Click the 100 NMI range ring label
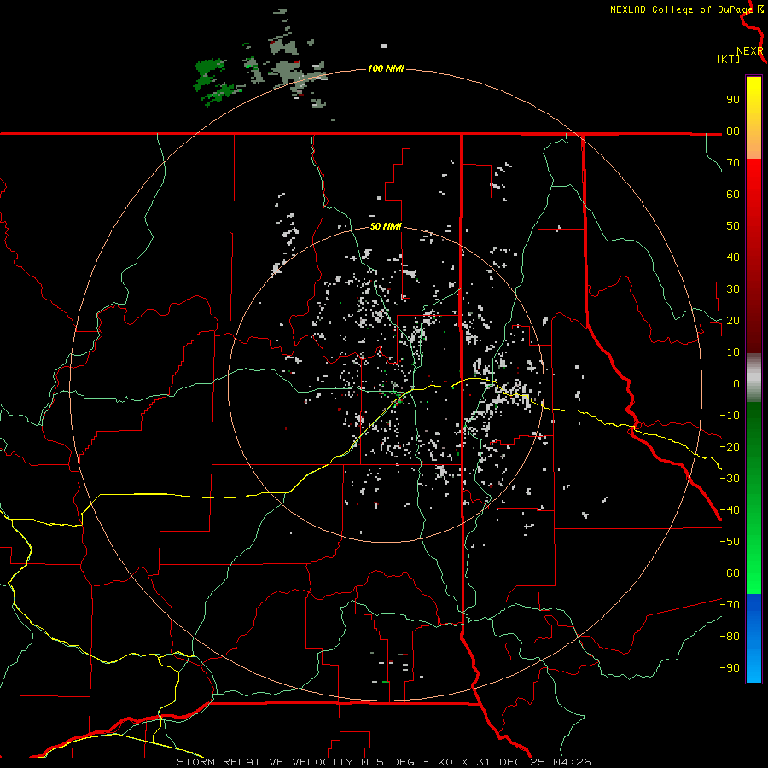This screenshot has height=768, width=768. click(386, 68)
